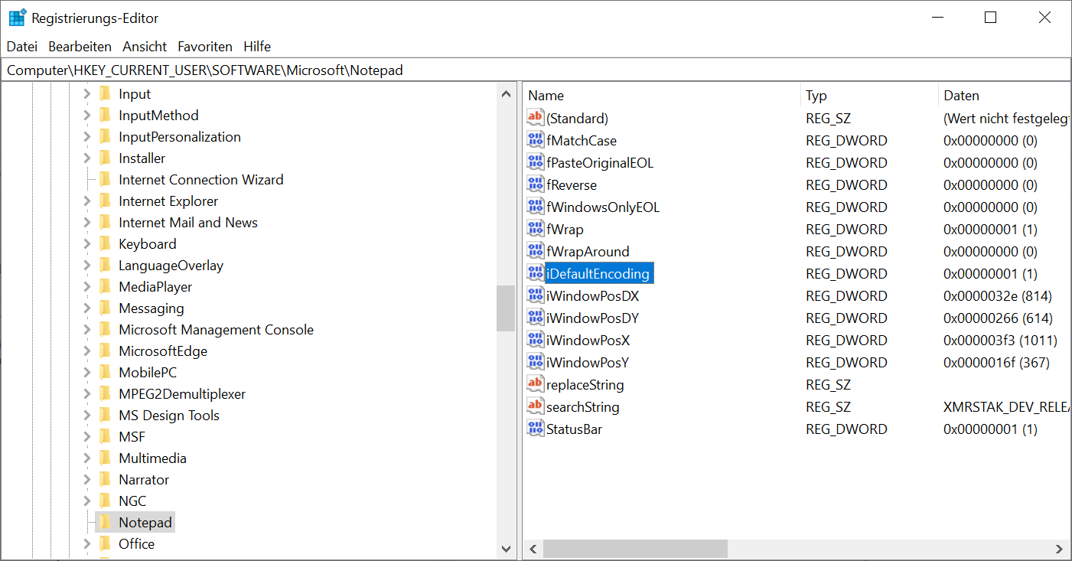
Task: Click the Keyboard folder icon
Action: coord(105,243)
